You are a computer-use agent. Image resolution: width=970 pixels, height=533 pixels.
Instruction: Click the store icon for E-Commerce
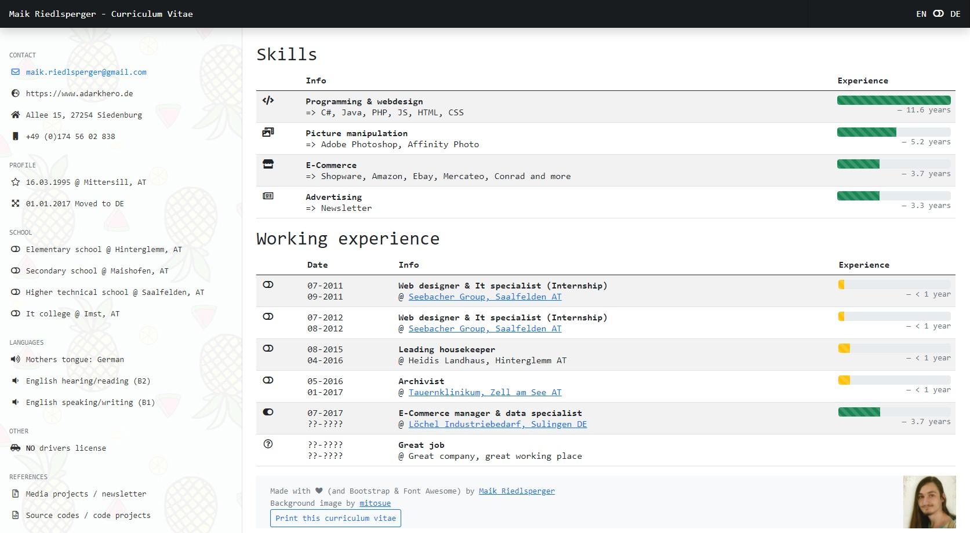tap(268, 164)
